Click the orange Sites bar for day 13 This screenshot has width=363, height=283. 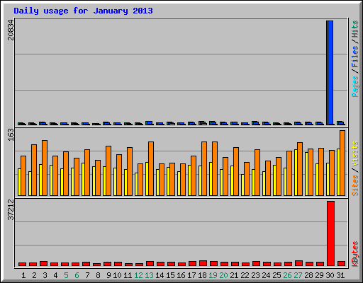point(151,168)
